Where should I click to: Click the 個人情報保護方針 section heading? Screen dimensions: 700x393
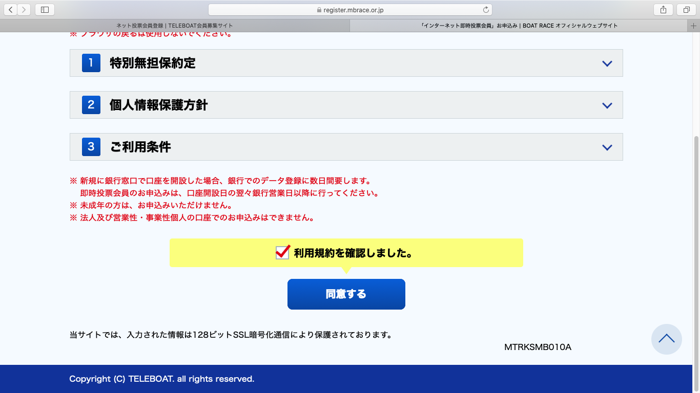[x=158, y=105]
